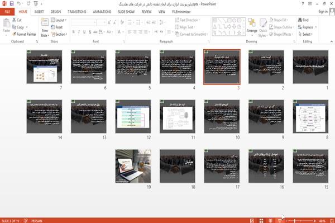335x223 pixels.
Task: Toggle Italic formatting button
Action: pyautogui.click(x=79, y=32)
